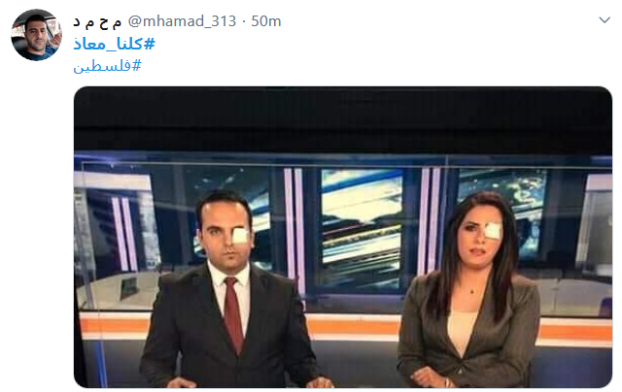Expand the tweet options chevron menu
This screenshot has height=392, width=622.
point(605,19)
